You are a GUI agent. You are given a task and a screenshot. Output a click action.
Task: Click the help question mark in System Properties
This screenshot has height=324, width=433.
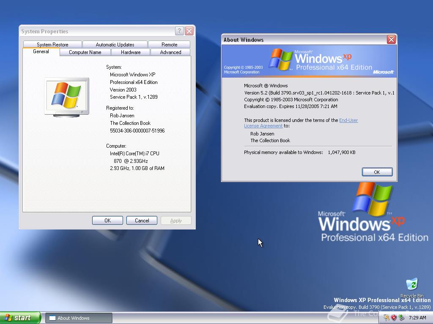tap(179, 31)
